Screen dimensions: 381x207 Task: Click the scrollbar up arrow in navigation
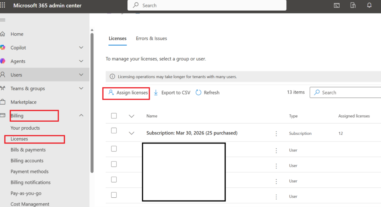92,30
